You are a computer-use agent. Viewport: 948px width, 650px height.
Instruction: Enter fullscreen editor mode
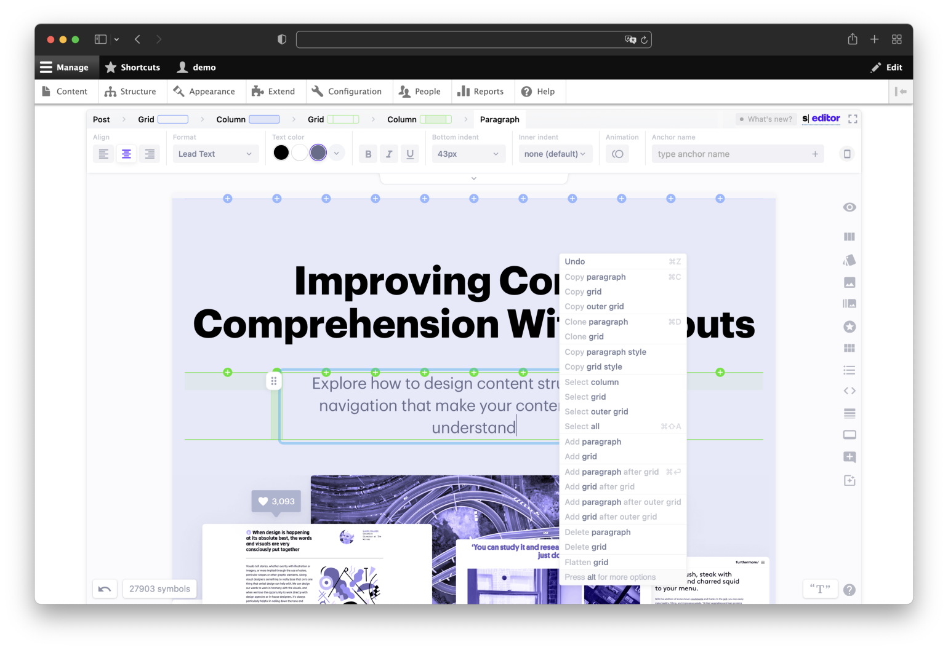point(853,119)
